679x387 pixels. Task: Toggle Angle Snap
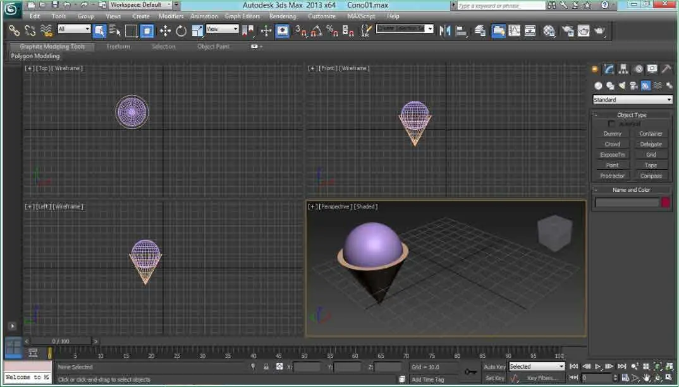tap(316, 31)
